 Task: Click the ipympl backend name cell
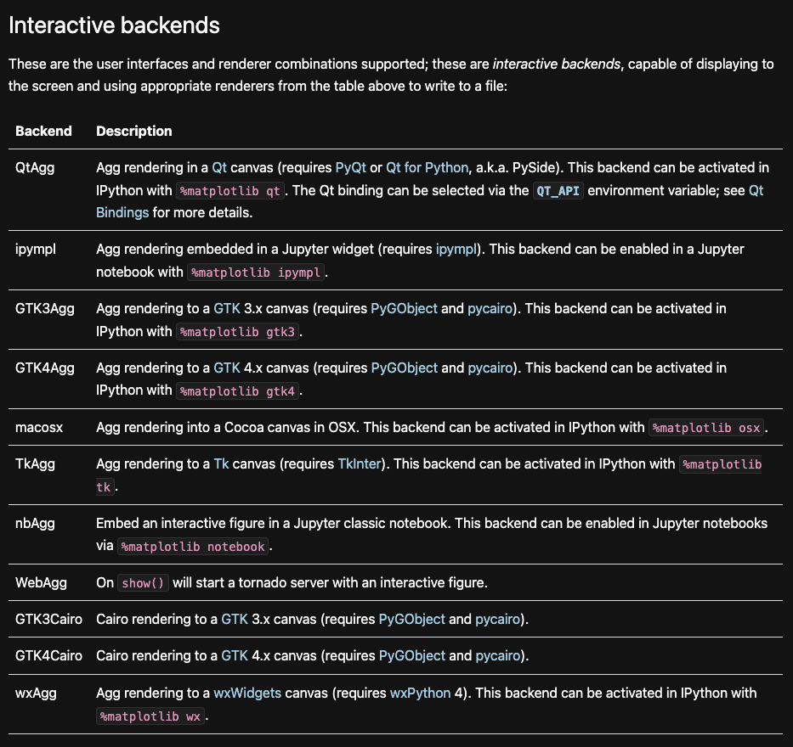point(36,249)
